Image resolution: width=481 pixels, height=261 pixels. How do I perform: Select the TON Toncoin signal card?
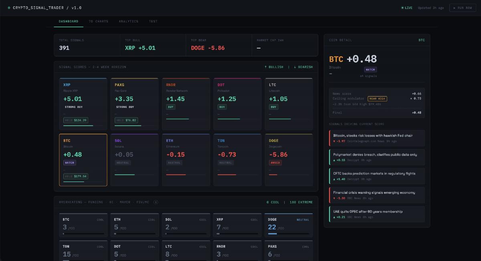click(237, 160)
